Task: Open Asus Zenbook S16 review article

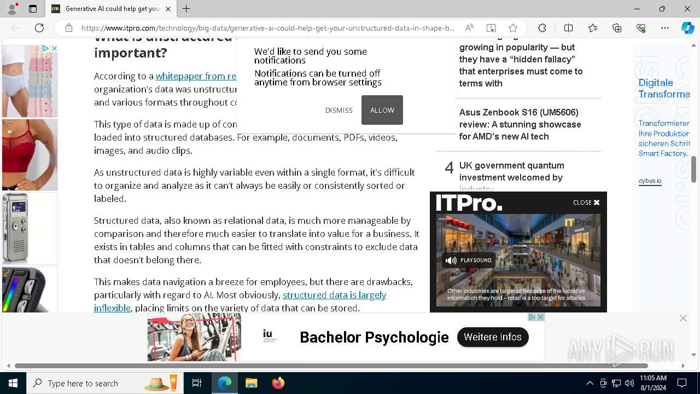Action: [520, 124]
